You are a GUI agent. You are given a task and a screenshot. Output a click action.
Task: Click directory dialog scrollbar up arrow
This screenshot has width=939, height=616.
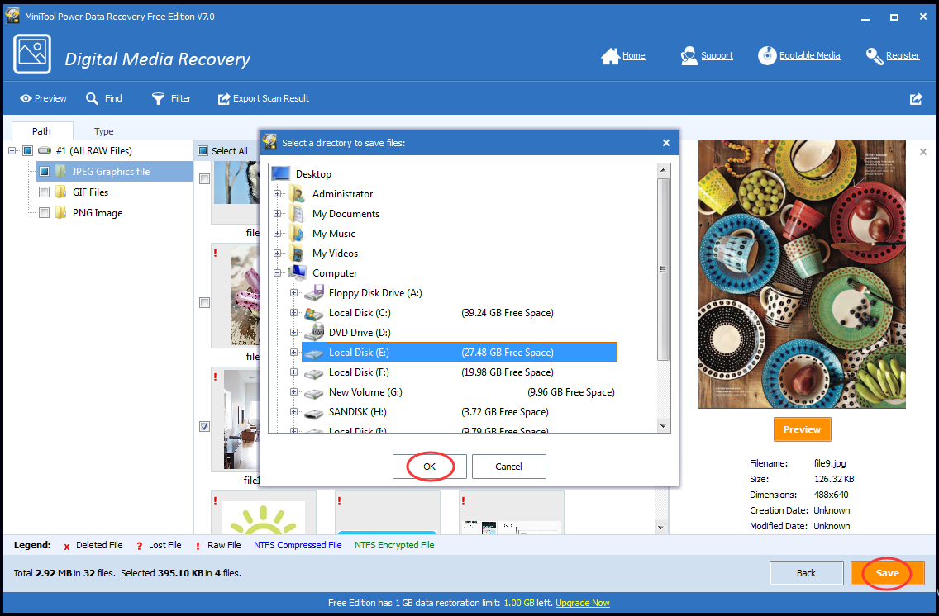point(663,170)
